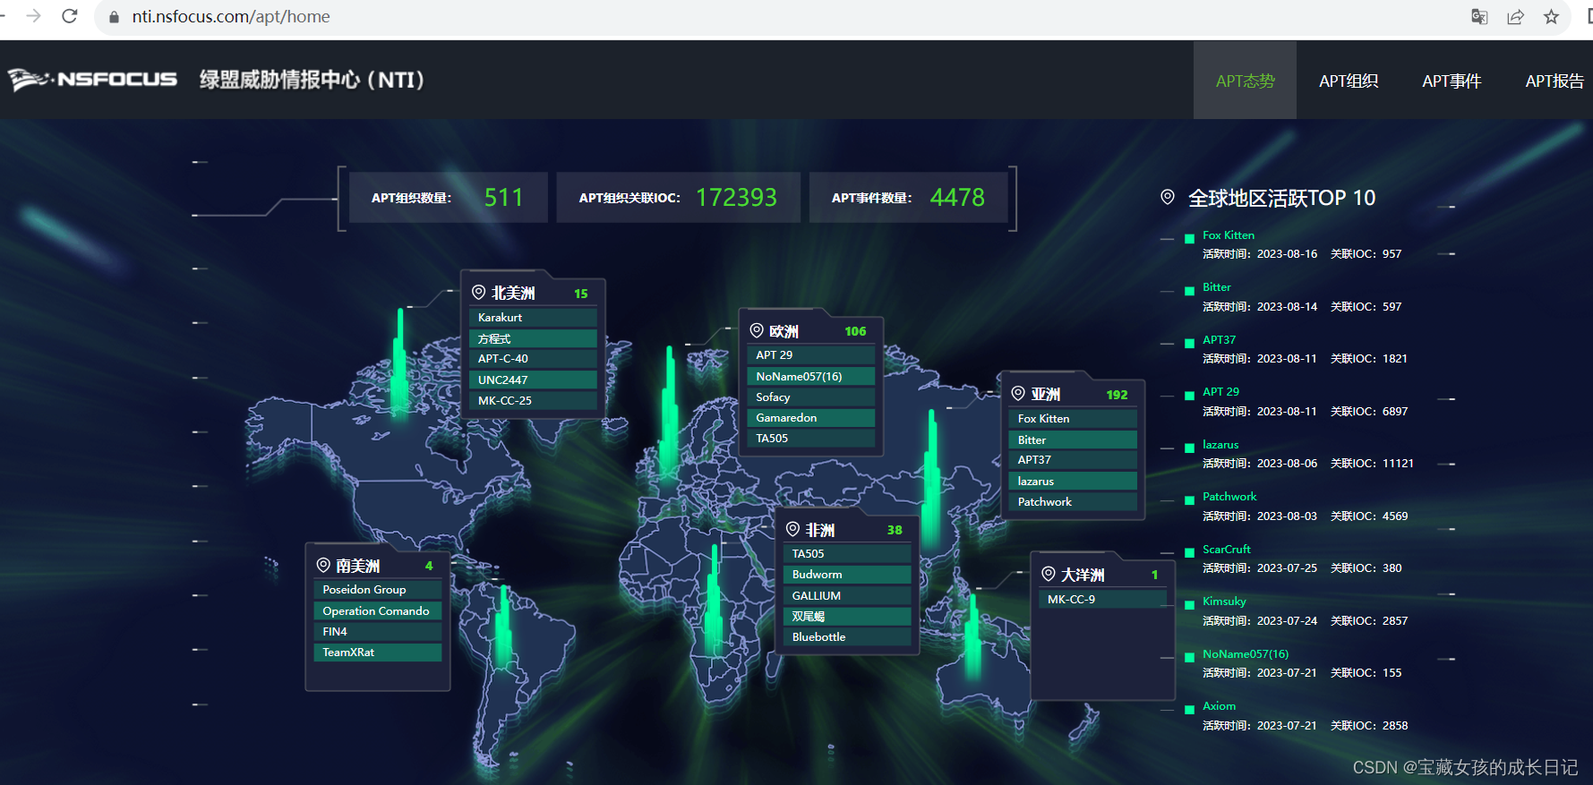Screen dimensions: 1593x785
Task: Click the site lock icon in address bar
Action: pos(114,17)
